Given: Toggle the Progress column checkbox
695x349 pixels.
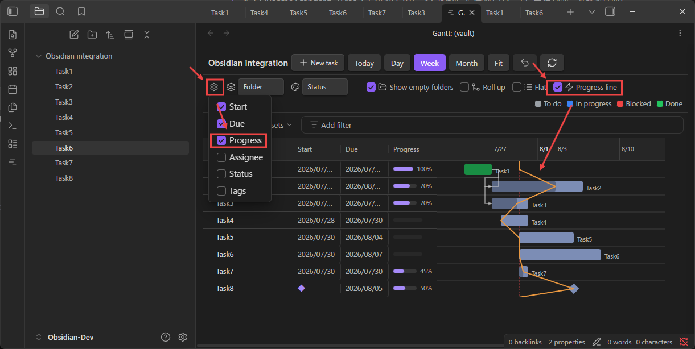Looking at the screenshot, I should (221, 140).
